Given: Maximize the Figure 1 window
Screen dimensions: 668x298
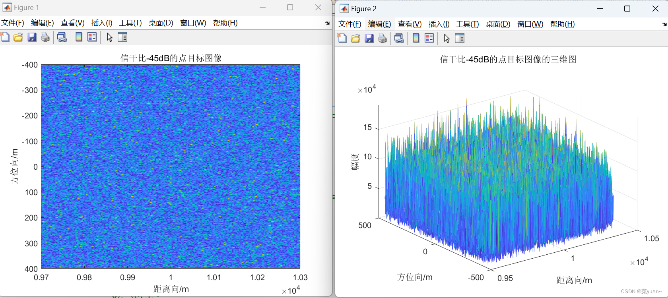Looking at the screenshot, I should tap(290, 7).
